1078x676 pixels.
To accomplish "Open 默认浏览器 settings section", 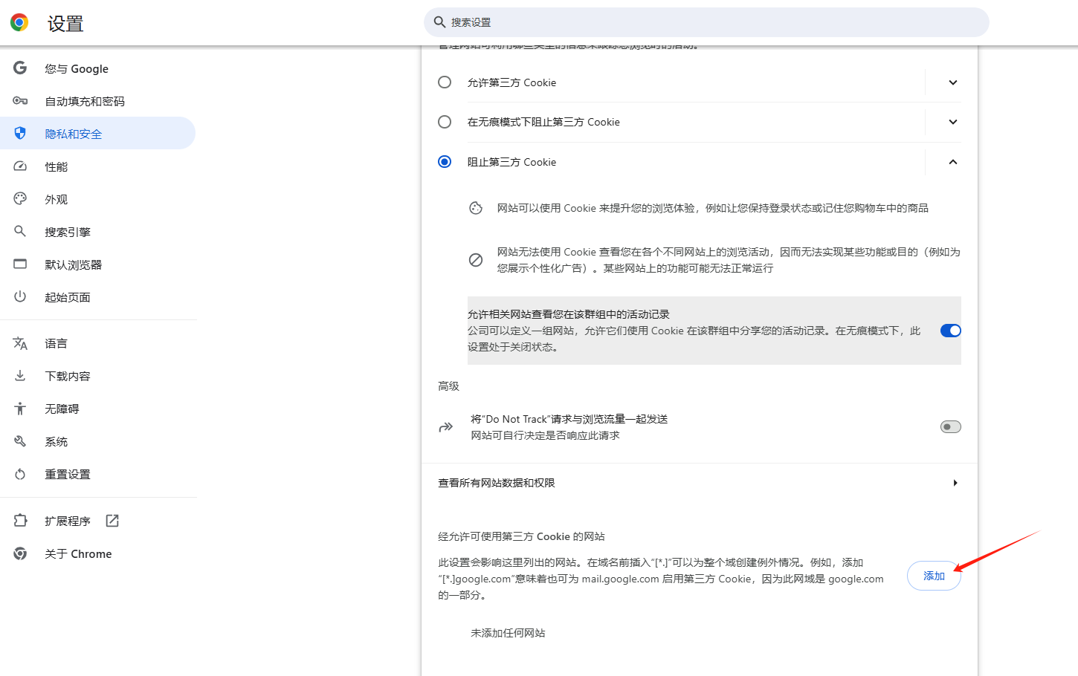I will pos(97,264).
